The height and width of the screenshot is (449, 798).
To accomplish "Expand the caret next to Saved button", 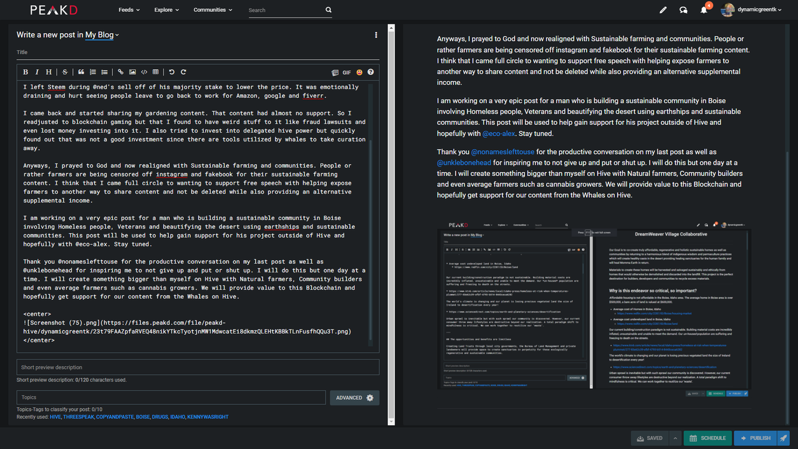I will [x=675, y=438].
